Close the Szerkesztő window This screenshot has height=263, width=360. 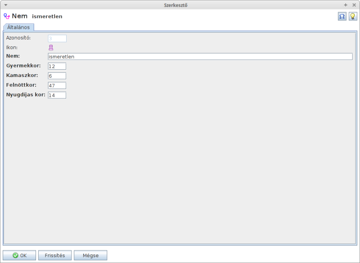pyautogui.click(x=353, y=5)
